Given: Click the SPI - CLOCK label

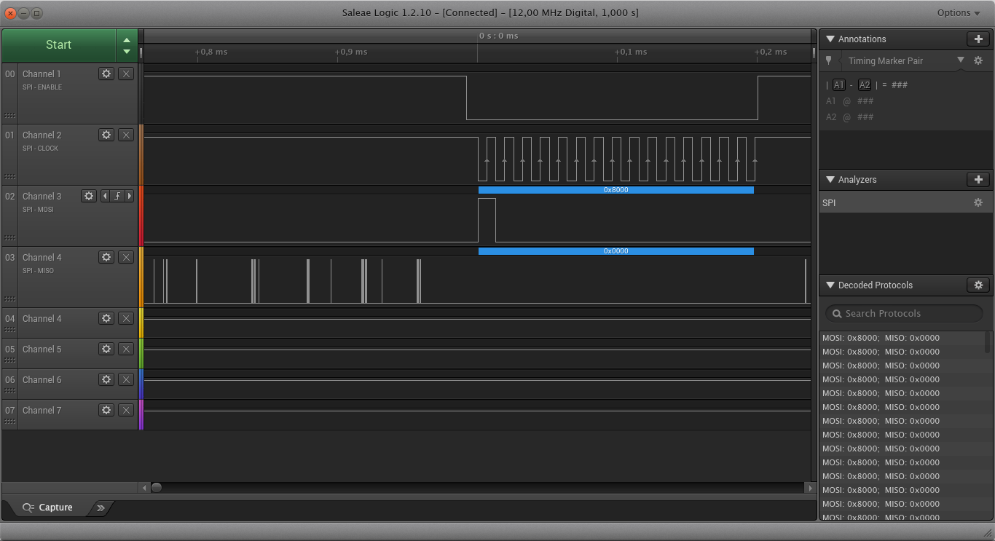Looking at the screenshot, I should (40, 148).
